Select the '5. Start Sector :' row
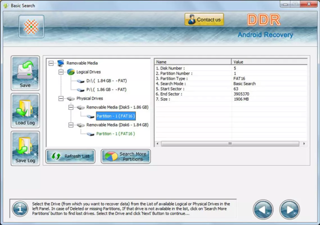 (231, 89)
